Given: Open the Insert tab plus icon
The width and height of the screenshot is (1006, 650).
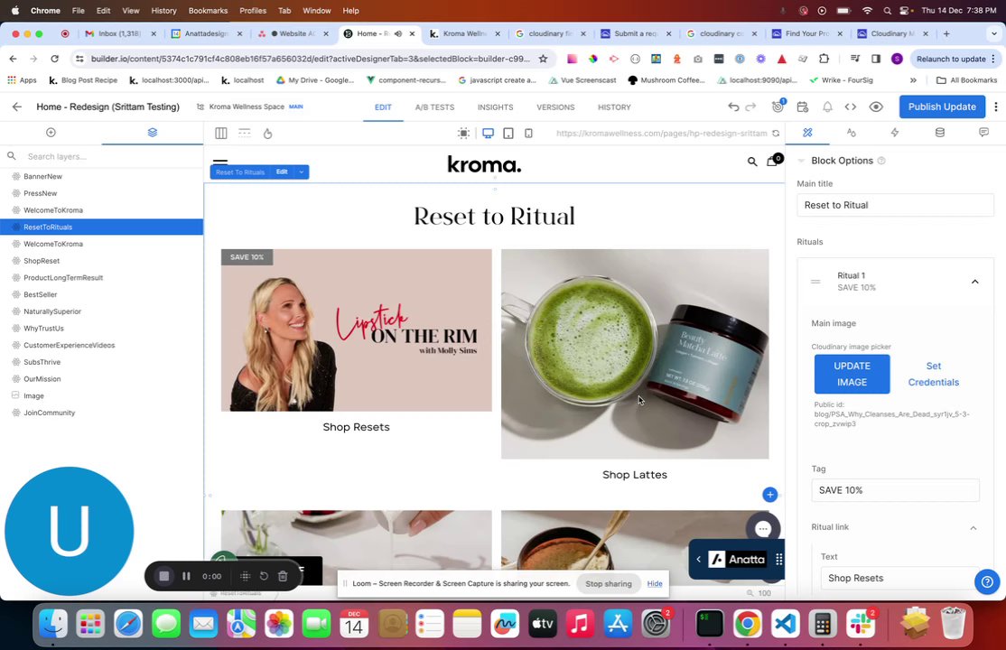Looking at the screenshot, I should pyautogui.click(x=51, y=132).
